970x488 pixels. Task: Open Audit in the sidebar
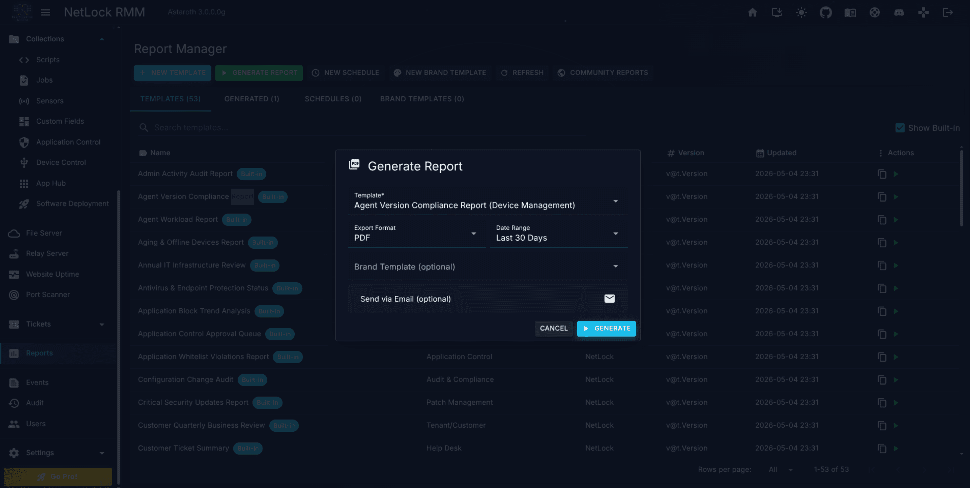point(58,403)
